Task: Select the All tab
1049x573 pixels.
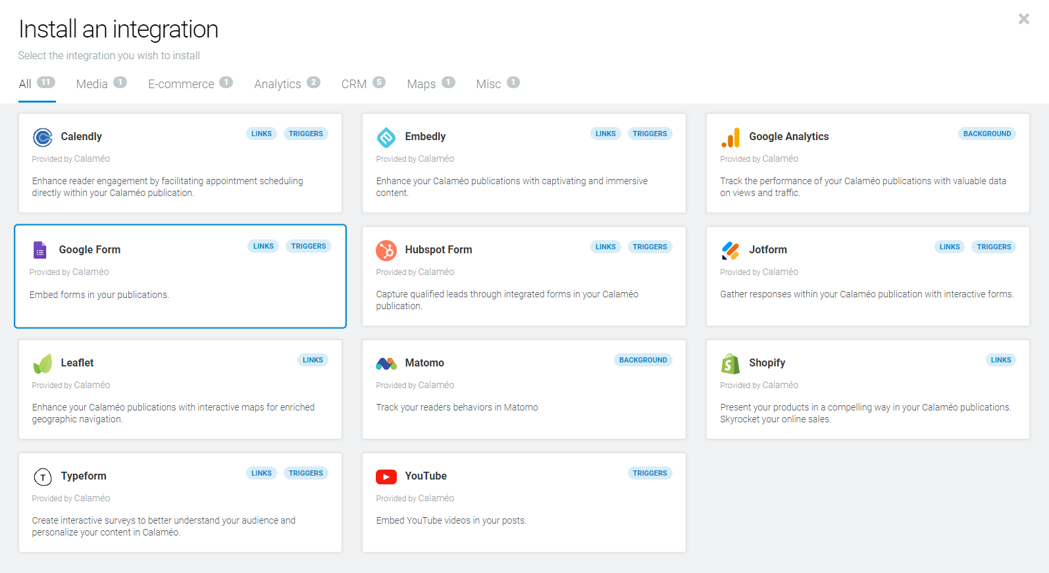Action: [37, 84]
